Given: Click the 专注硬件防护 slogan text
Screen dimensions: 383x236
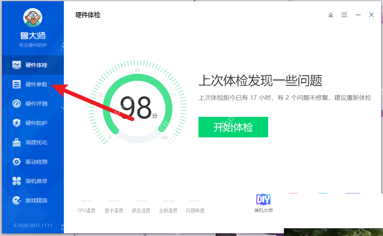Looking at the screenshot, I should click(33, 45).
